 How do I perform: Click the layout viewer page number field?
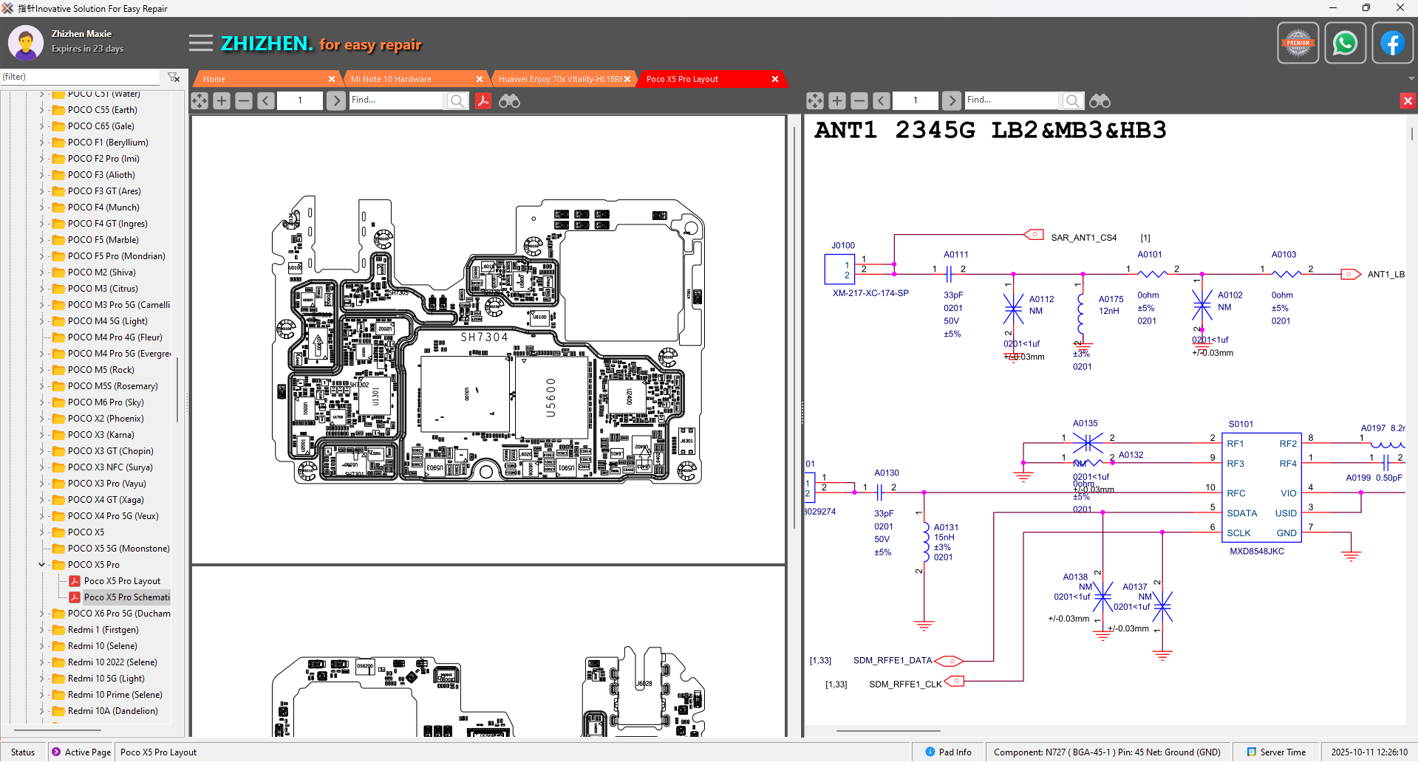point(300,100)
